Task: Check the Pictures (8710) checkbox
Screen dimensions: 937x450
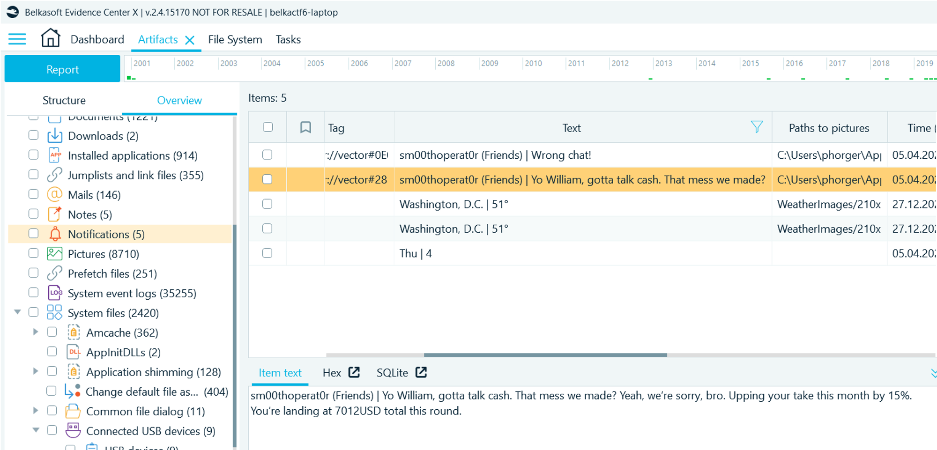Action: coord(33,253)
